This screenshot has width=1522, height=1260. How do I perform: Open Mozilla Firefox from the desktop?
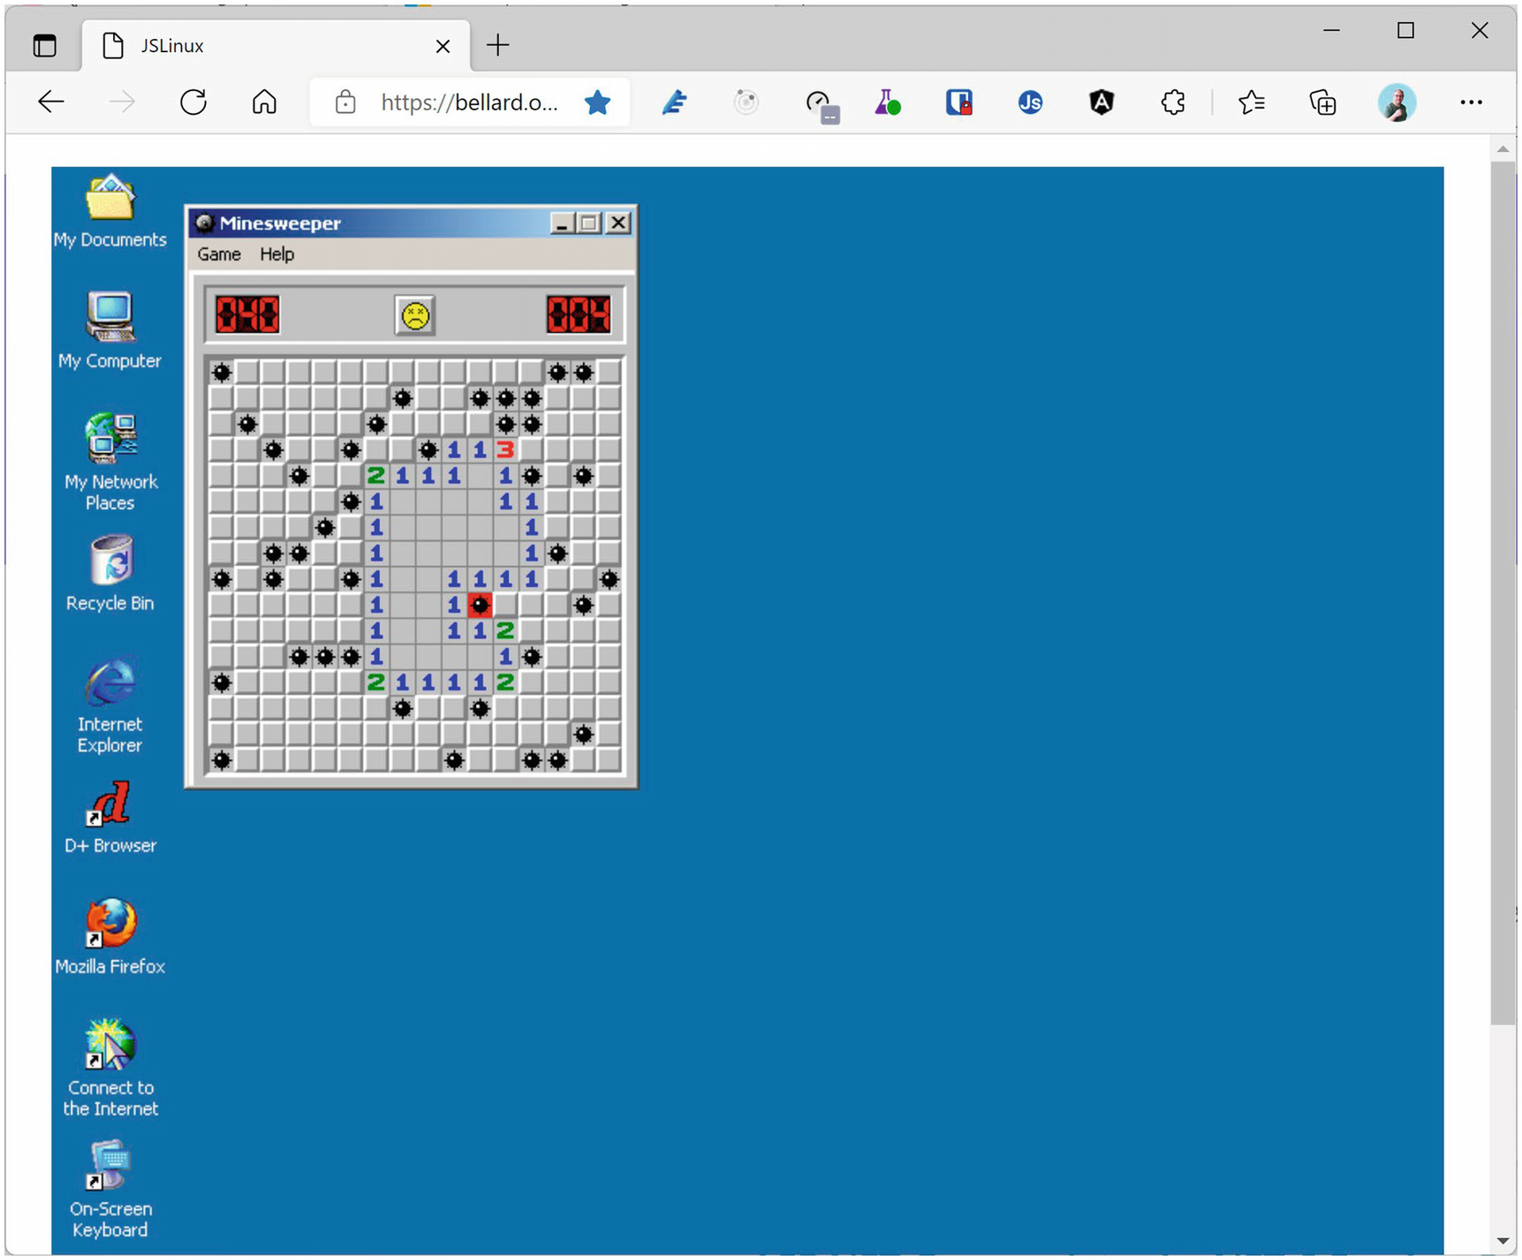110,924
